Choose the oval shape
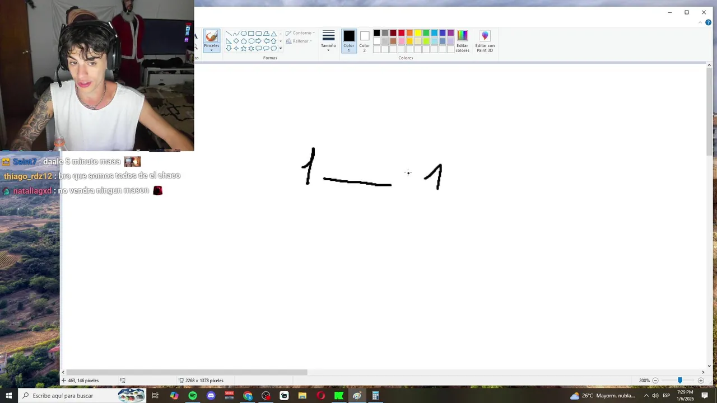This screenshot has height=403, width=717. point(244,34)
